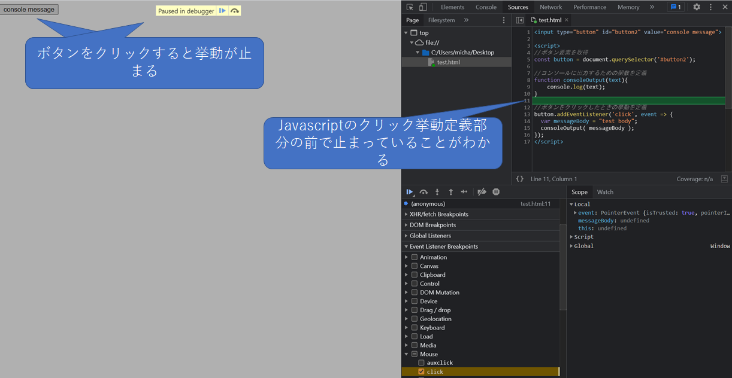732x378 pixels.
Task: Uncheck the click event breakpoint
Action: click(x=422, y=372)
